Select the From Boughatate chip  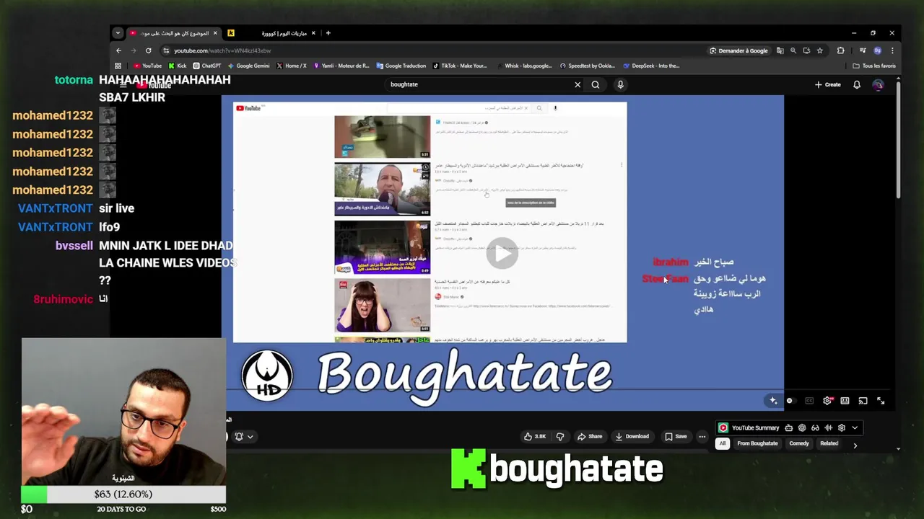757,443
